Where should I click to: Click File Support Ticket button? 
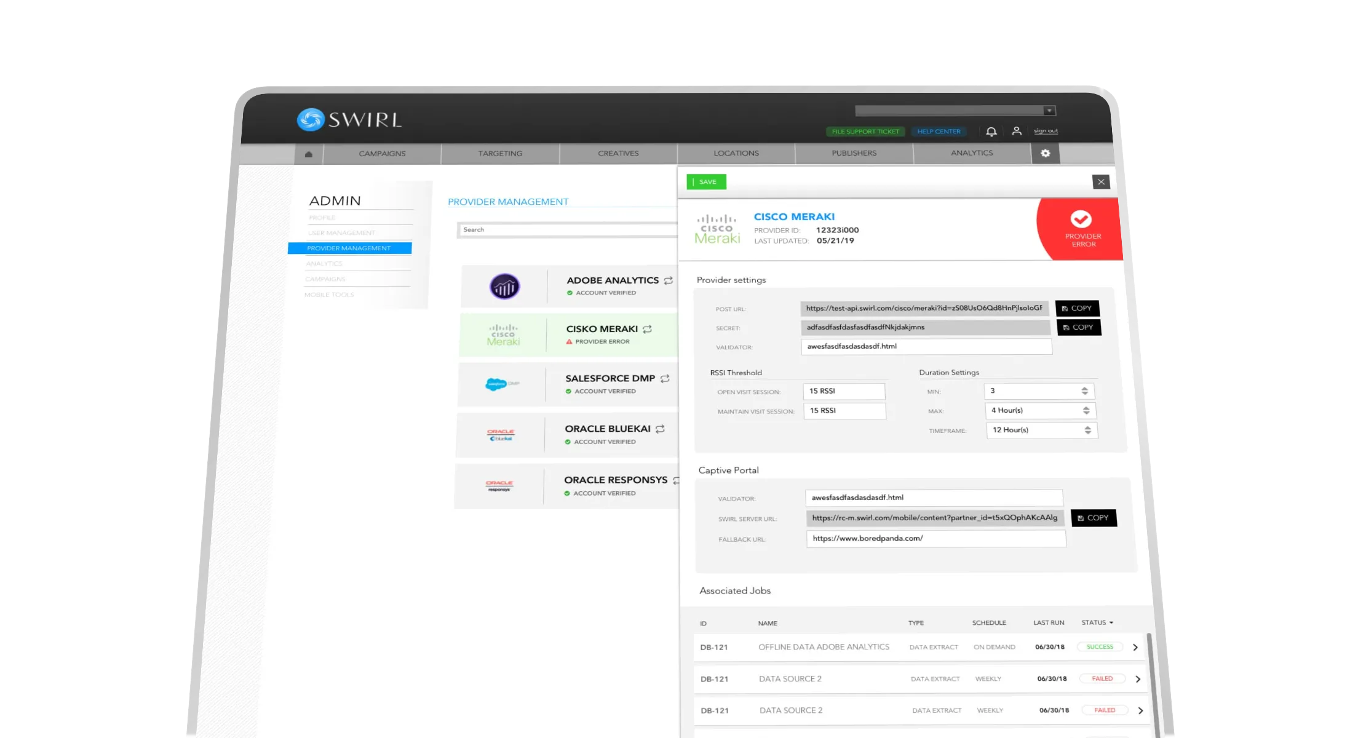click(x=865, y=132)
